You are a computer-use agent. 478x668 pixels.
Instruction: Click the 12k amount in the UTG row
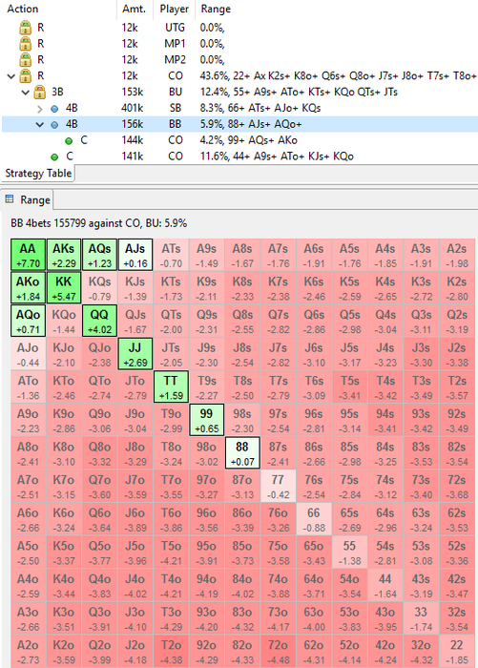[x=130, y=28]
